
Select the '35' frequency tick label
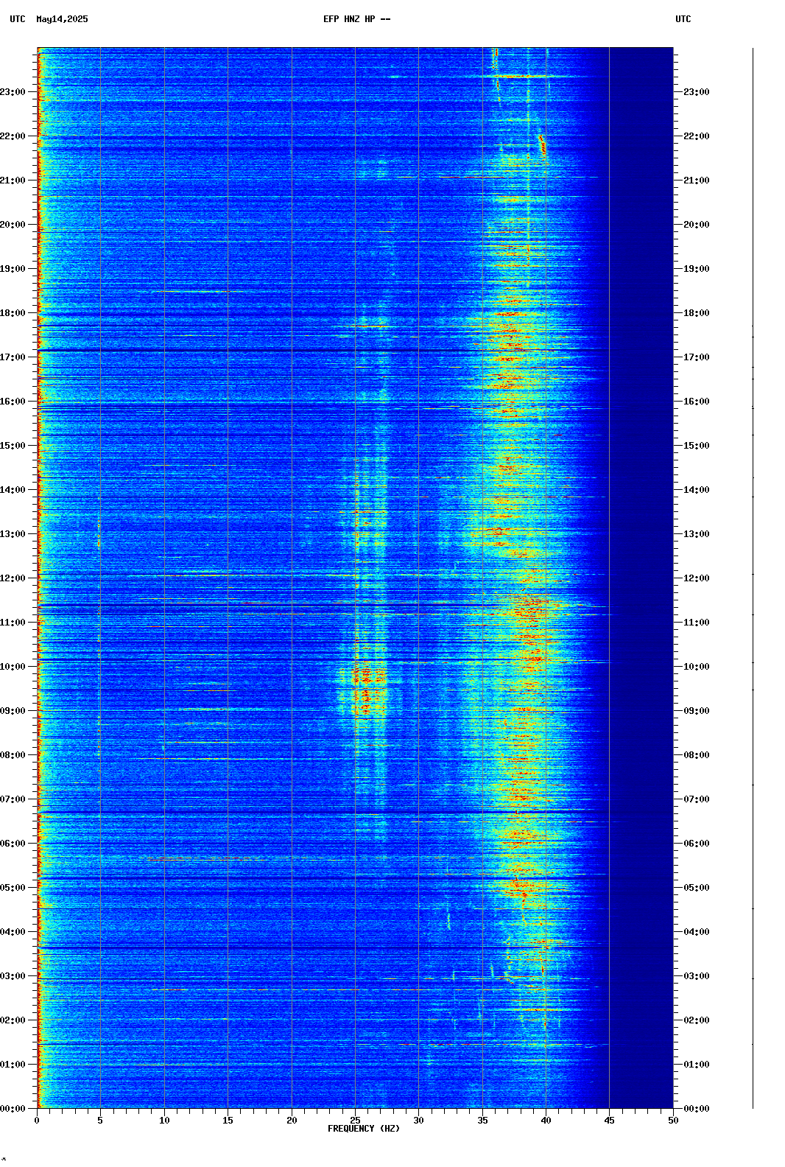click(482, 1121)
